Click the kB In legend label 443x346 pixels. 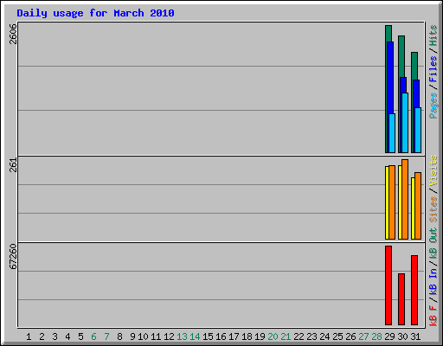(433, 281)
